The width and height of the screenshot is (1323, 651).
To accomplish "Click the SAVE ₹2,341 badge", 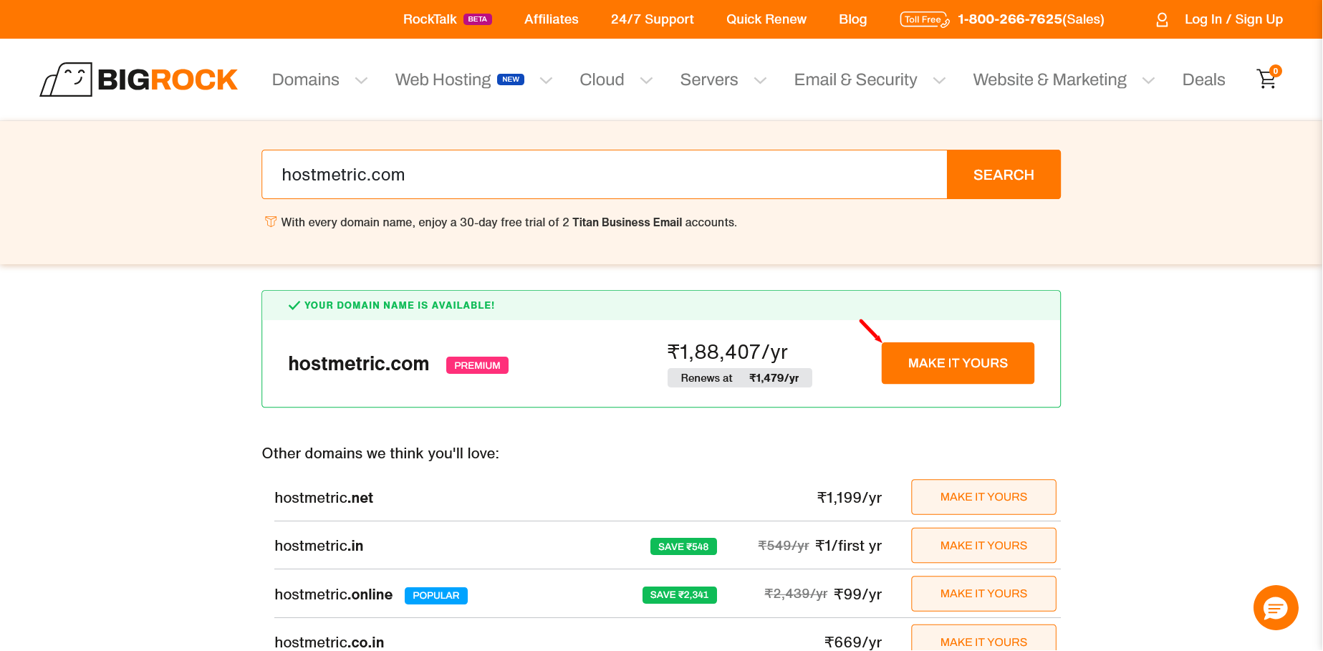I will click(x=679, y=595).
